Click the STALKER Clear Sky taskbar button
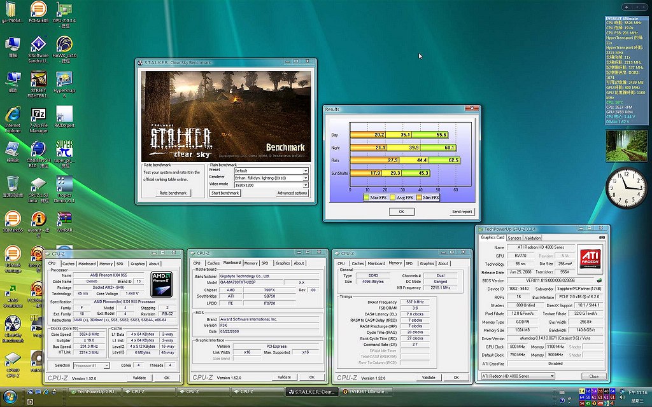The height and width of the screenshot is (407, 652). [x=311, y=392]
